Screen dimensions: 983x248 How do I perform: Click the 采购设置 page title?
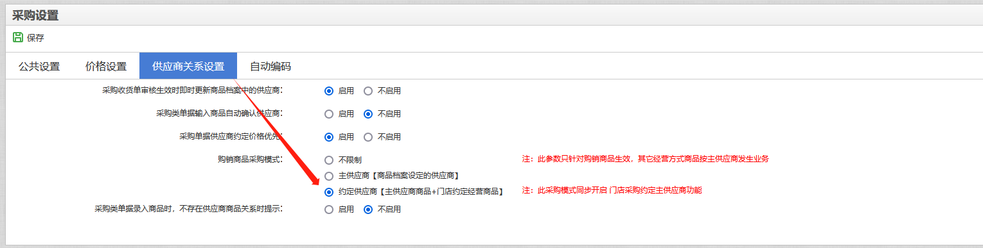(35, 15)
